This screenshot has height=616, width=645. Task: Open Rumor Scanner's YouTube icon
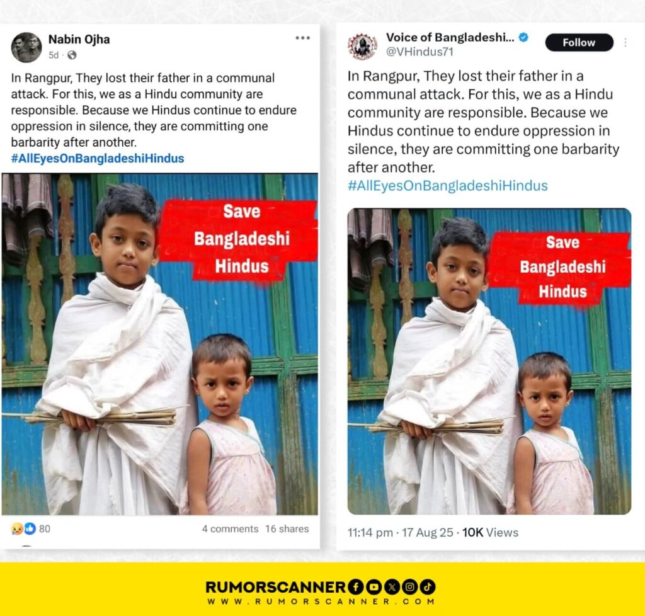[374, 587]
